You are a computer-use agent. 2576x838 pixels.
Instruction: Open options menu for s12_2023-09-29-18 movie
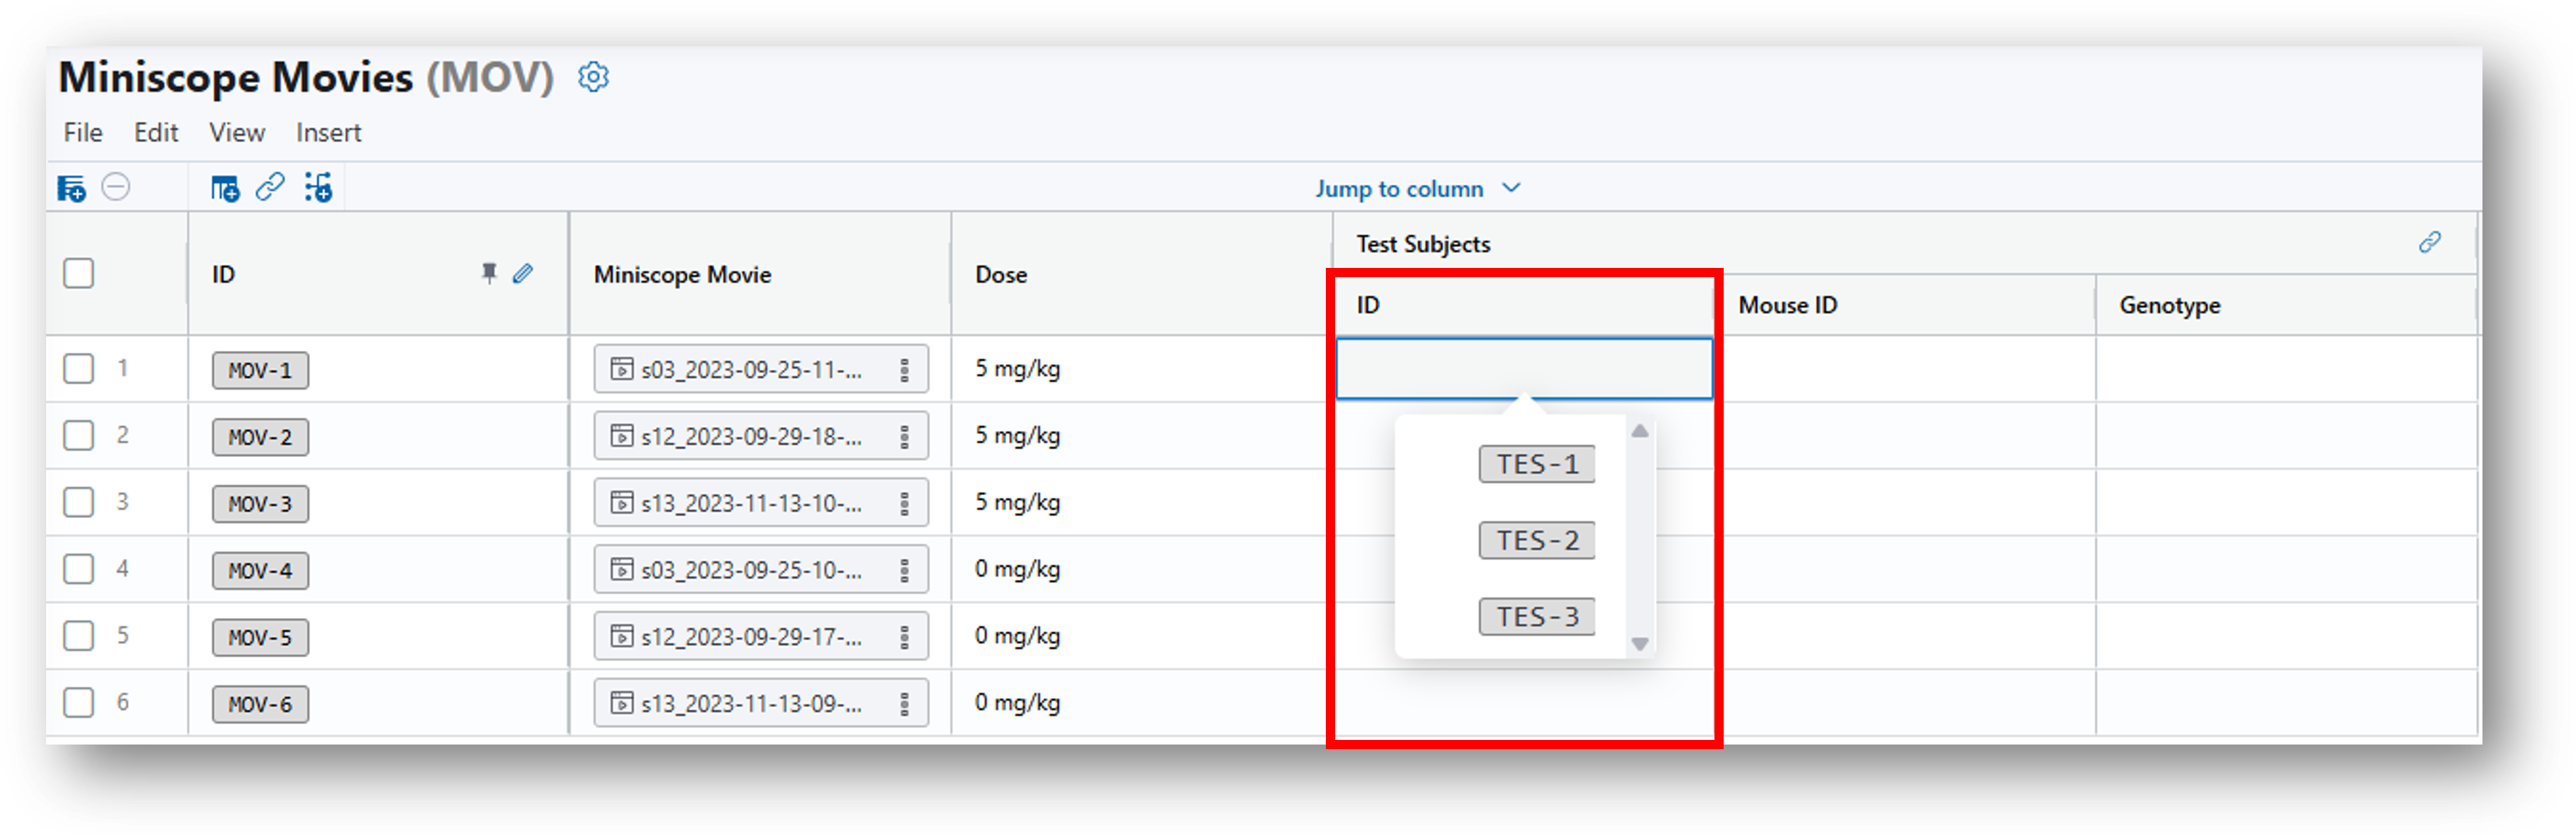[x=904, y=437]
